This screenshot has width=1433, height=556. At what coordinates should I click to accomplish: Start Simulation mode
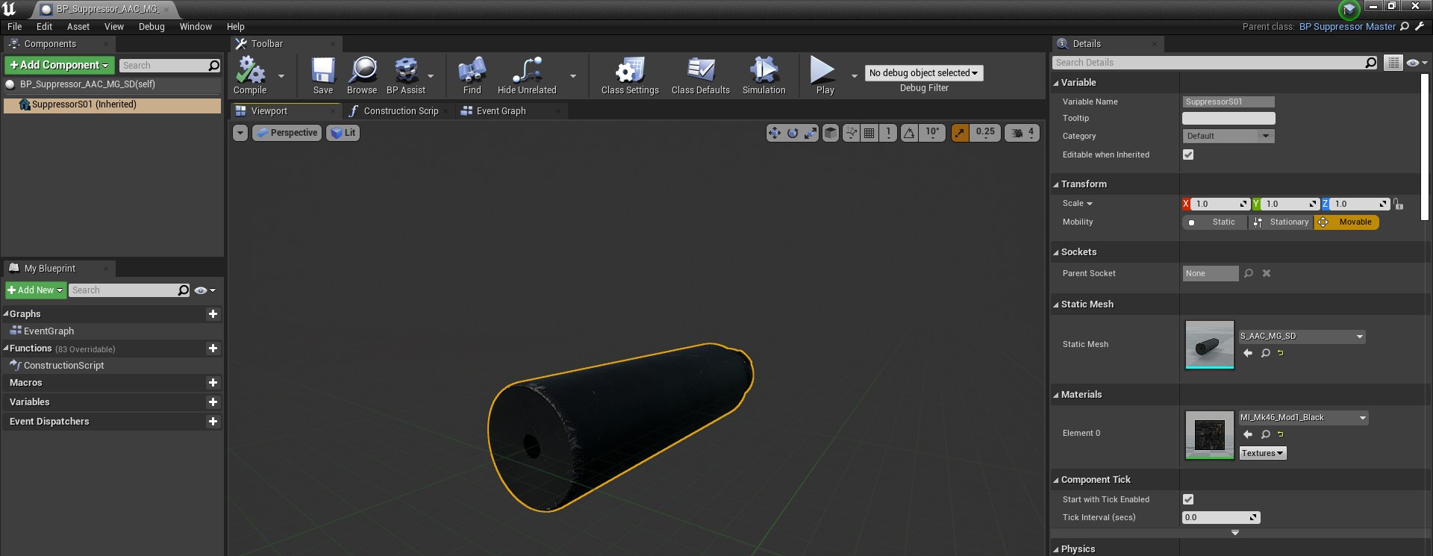(764, 75)
